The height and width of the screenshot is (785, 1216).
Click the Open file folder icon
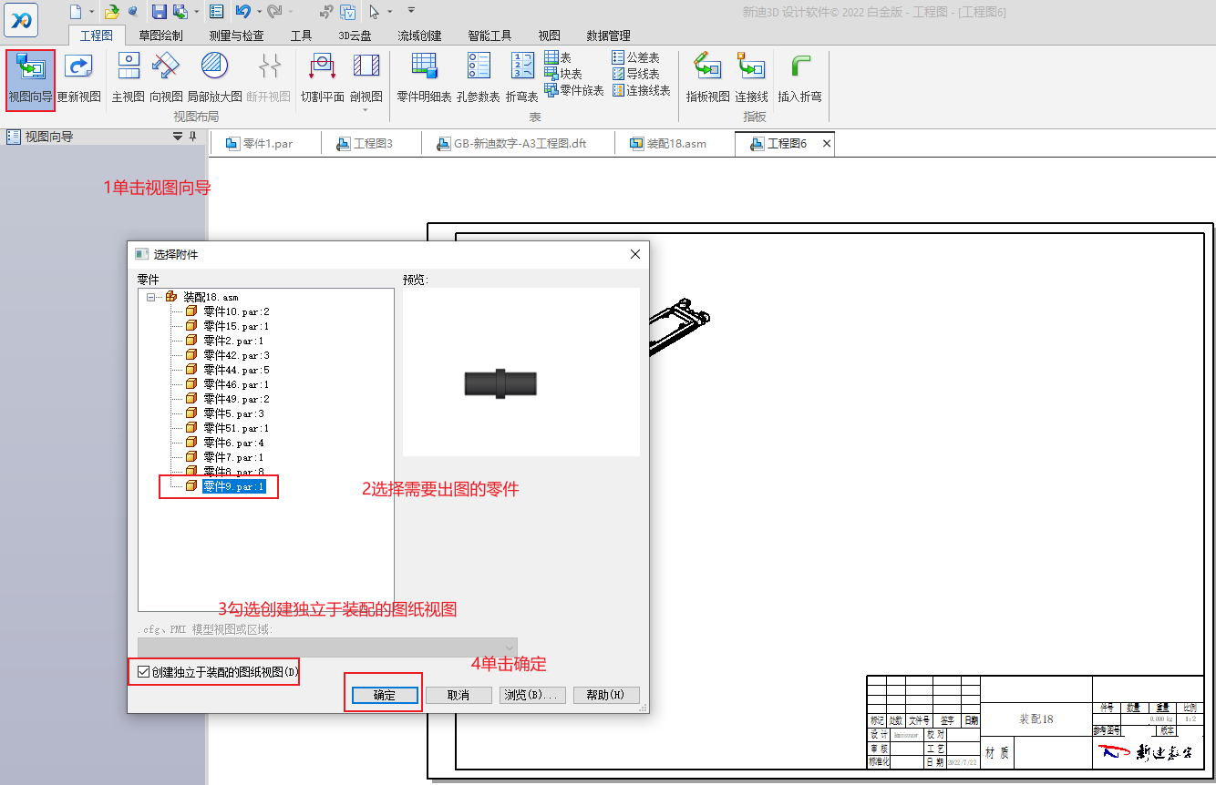(x=111, y=12)
